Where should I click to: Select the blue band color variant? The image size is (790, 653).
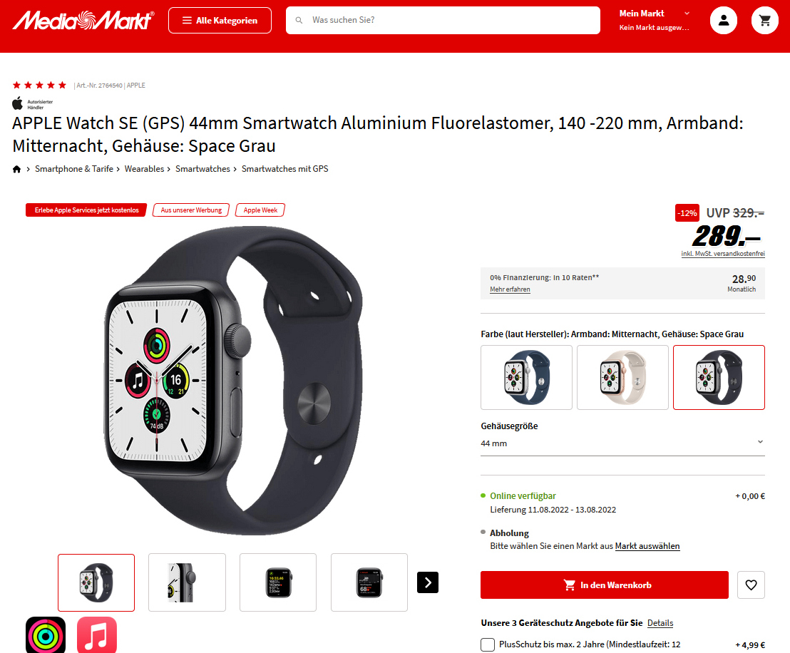526,377
